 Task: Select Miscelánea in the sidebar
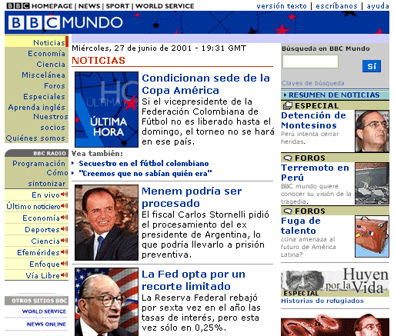[43, 75]
